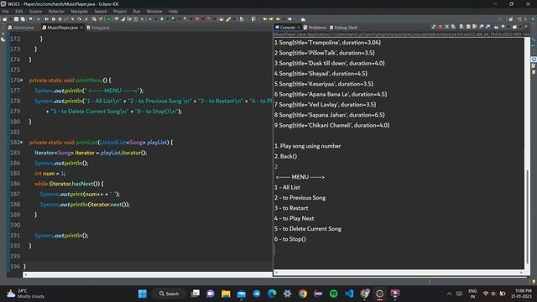Open the Back navigation history dropdown
The image size is (537, 302).
pos(284,19)
